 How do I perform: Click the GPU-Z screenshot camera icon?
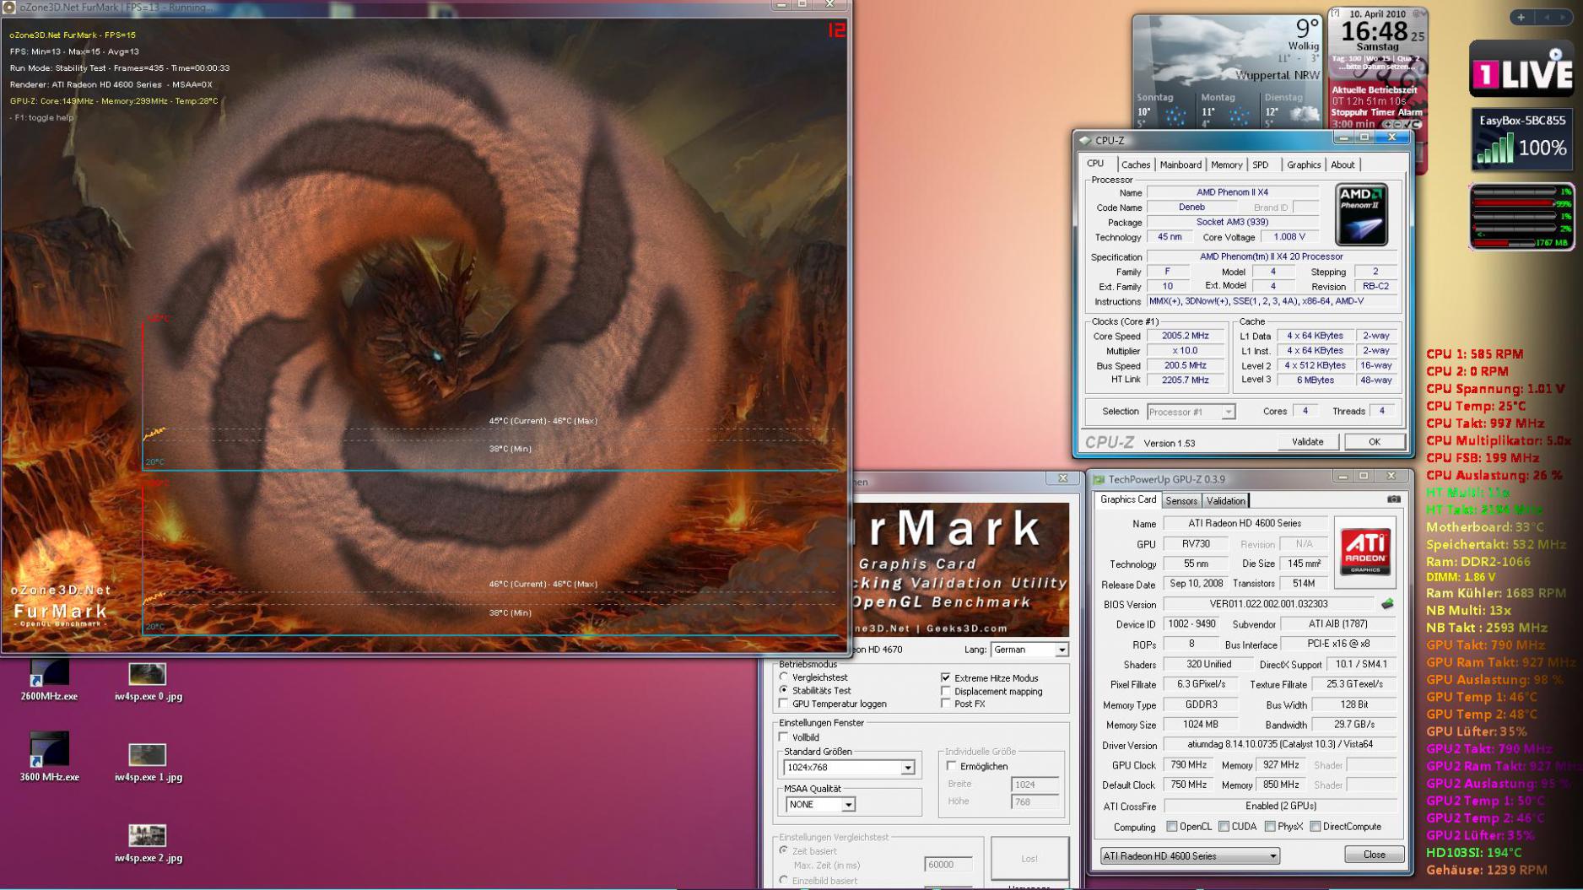[1393, 499]
